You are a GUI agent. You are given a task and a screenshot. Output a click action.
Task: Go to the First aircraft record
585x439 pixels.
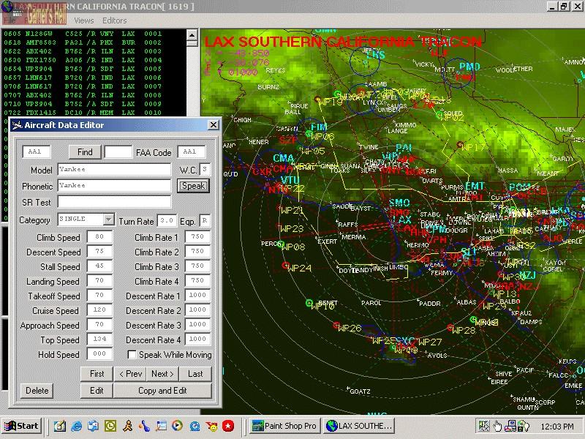tap(97, 374)
